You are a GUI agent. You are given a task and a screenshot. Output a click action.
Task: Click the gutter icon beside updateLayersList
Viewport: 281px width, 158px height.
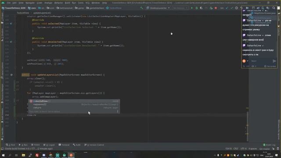tap(11, 75)
